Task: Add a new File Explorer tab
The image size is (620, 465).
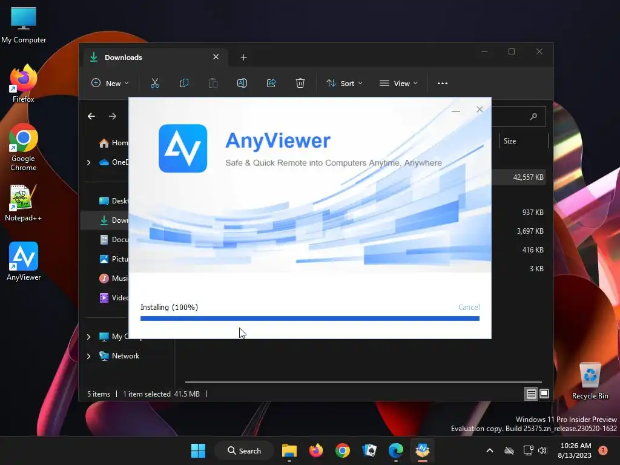Action: 243,58
